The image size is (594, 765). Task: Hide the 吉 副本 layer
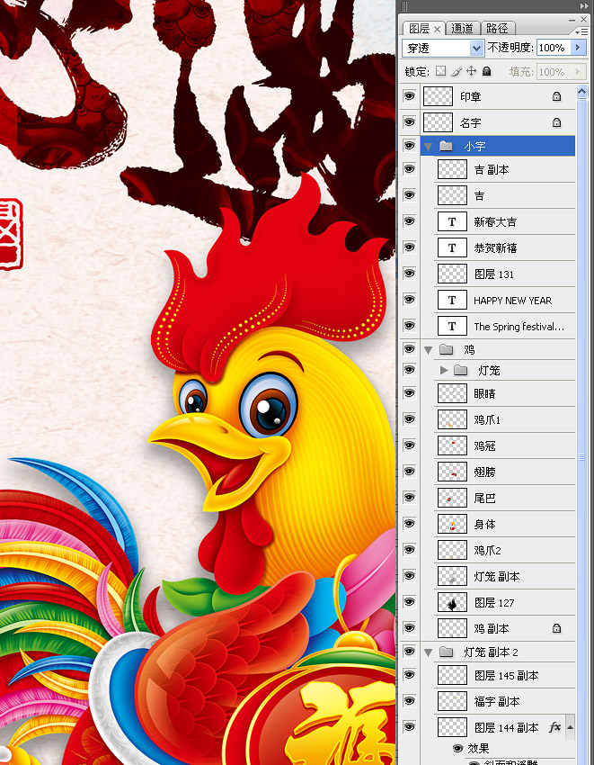click(x=409, y=169)
